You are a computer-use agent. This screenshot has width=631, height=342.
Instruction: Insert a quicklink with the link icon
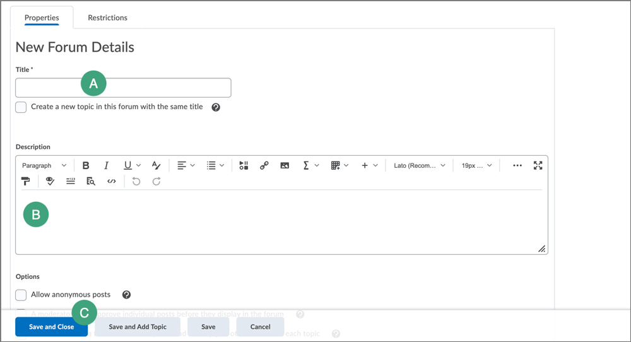pyautogui.click(x=264, y=165)
